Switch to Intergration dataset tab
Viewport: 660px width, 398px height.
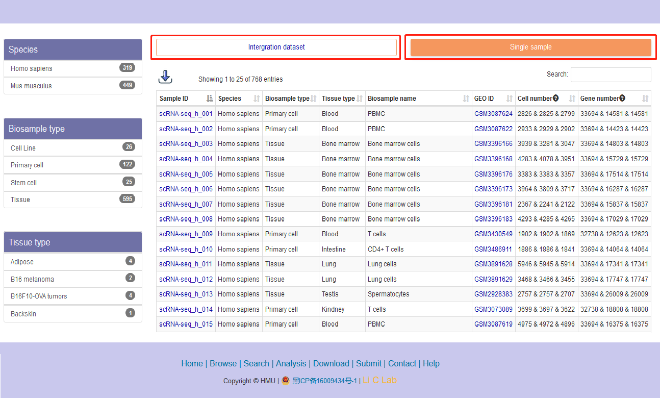[x=276, y=47]
